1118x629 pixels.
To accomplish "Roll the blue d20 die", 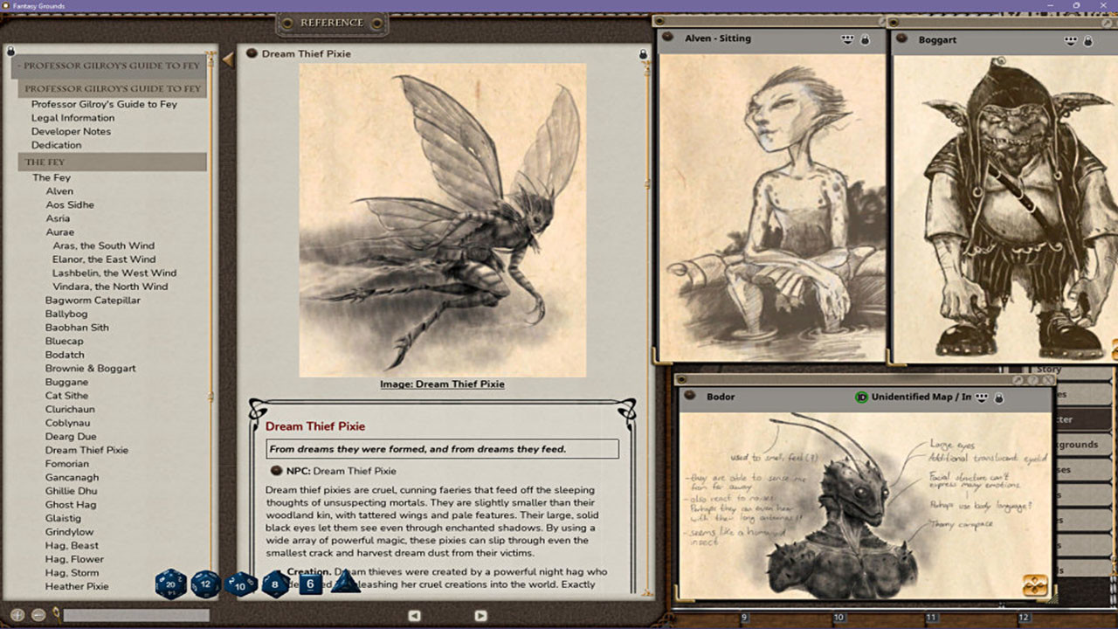I will 169,584.
